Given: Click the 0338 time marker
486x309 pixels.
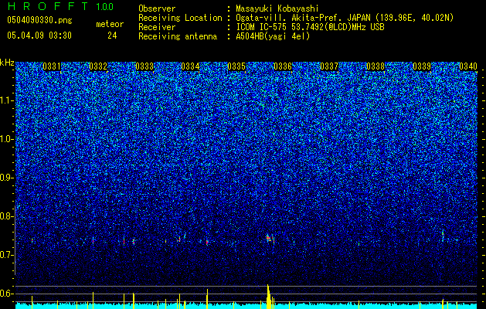Looking at the screenshot, I should click(376, 66).
